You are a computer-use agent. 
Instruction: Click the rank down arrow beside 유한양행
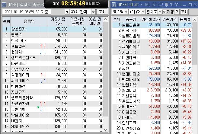[41, 110]
